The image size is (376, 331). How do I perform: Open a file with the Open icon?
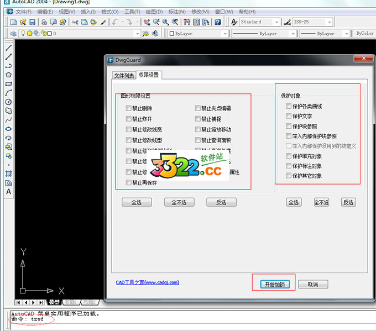[23, 22]
